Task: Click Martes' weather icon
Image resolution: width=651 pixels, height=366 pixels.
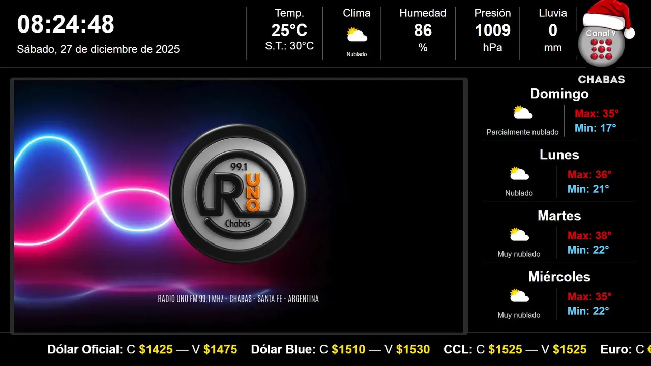Action: tap(519, 235)
